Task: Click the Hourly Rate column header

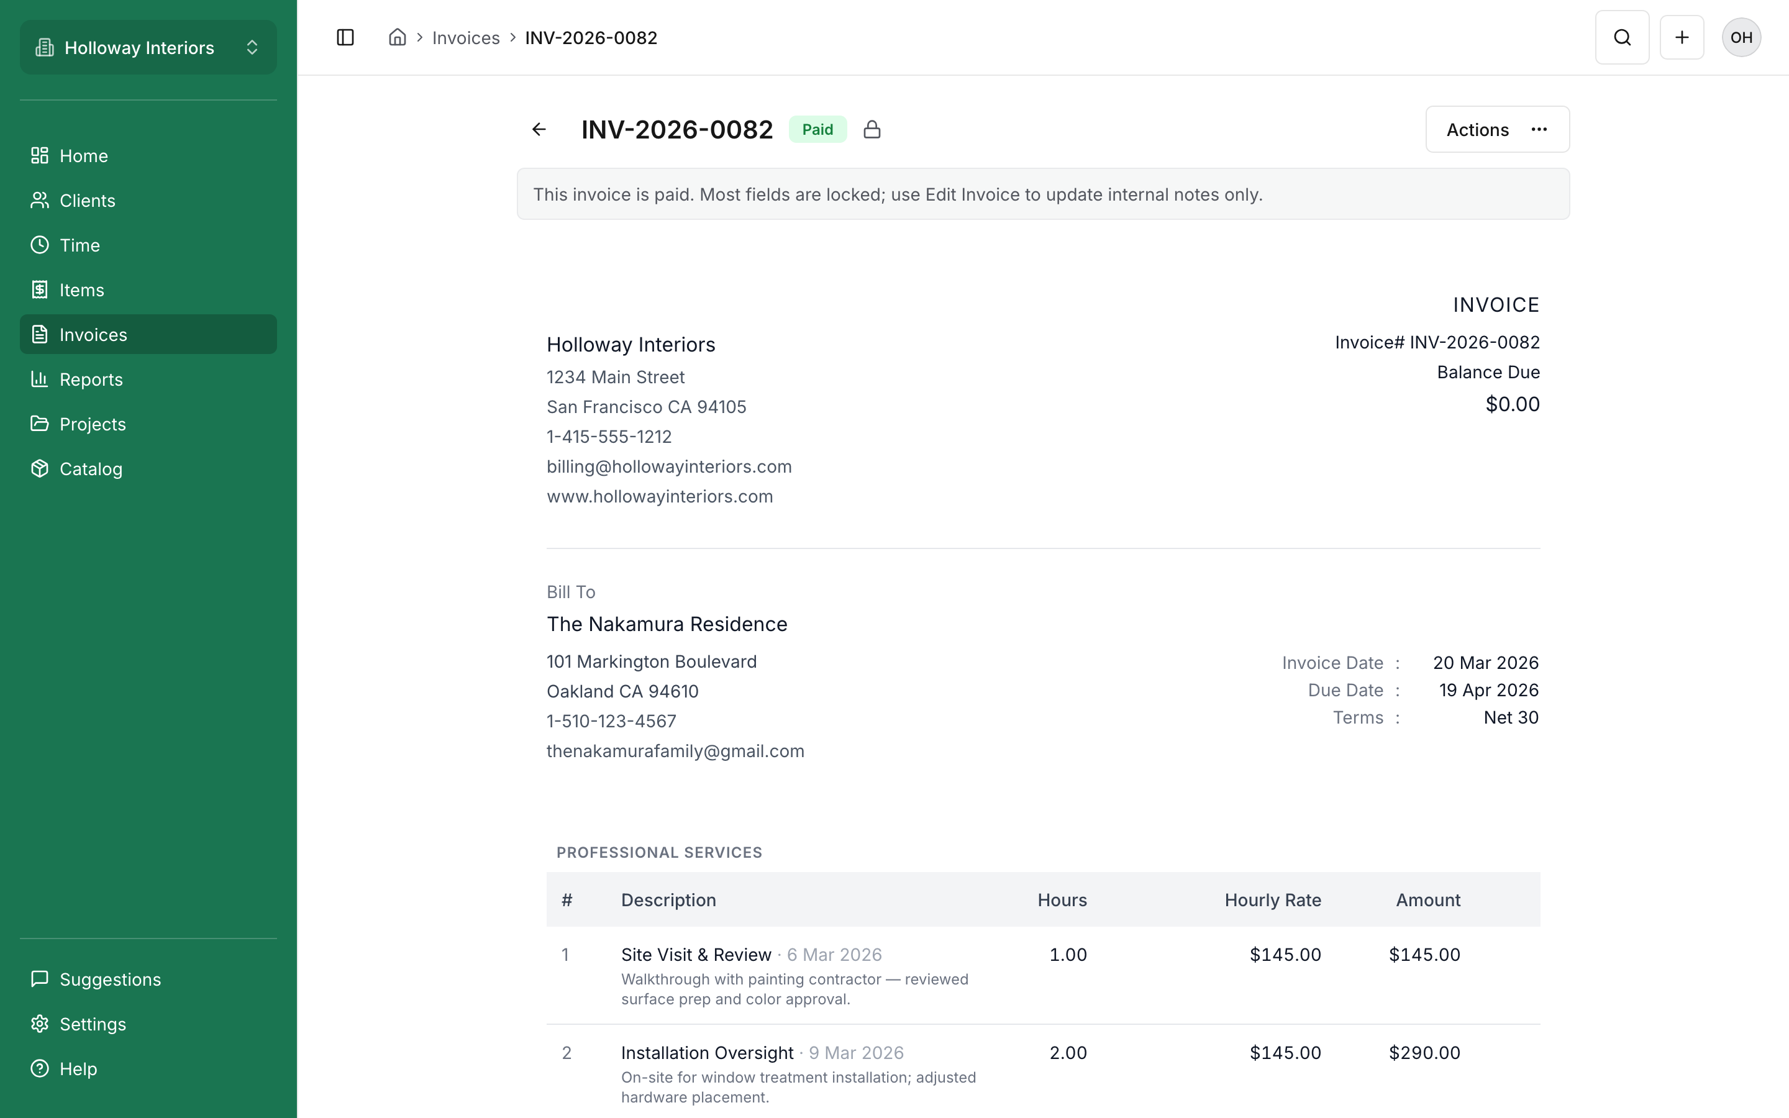Action: pos(1273,900)
